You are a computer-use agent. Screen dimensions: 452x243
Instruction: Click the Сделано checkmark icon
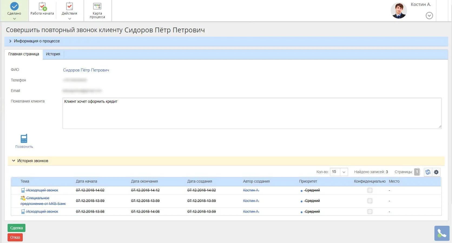[14, 6]
